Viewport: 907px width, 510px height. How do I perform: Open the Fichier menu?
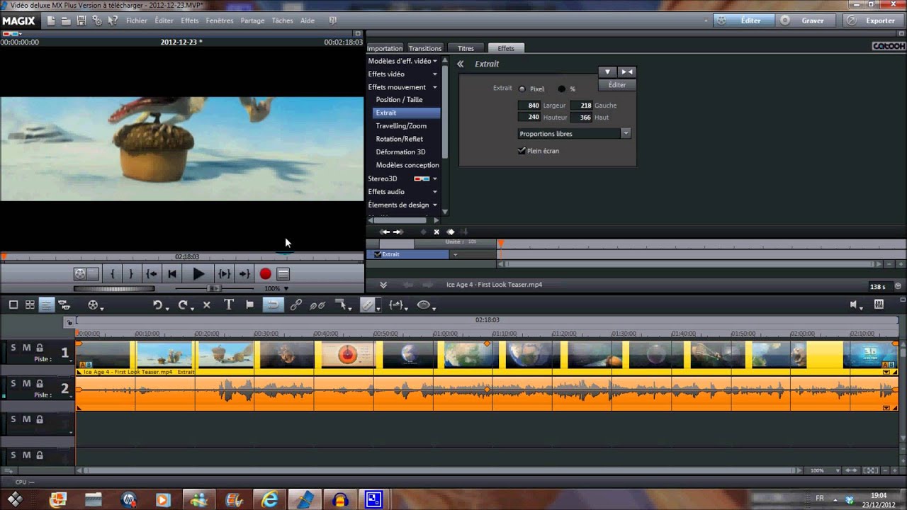pyautogui.click(x=137, y=21)
